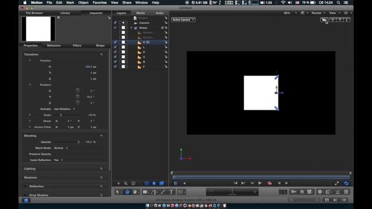Image resolution: width=372 pixels, height=209 pixels.
Task: Click the New Camera toolbar icon
Action: [294, 192]
